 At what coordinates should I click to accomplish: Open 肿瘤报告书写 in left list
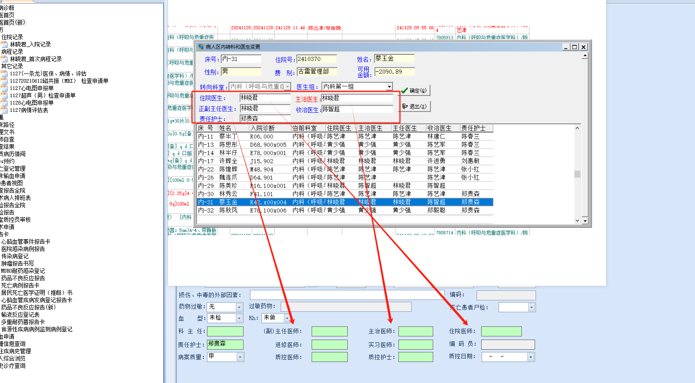[17, 263]
